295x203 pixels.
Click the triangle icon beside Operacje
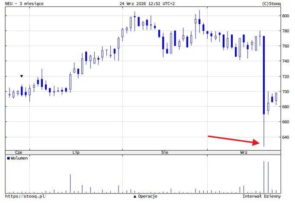(135, 197)
